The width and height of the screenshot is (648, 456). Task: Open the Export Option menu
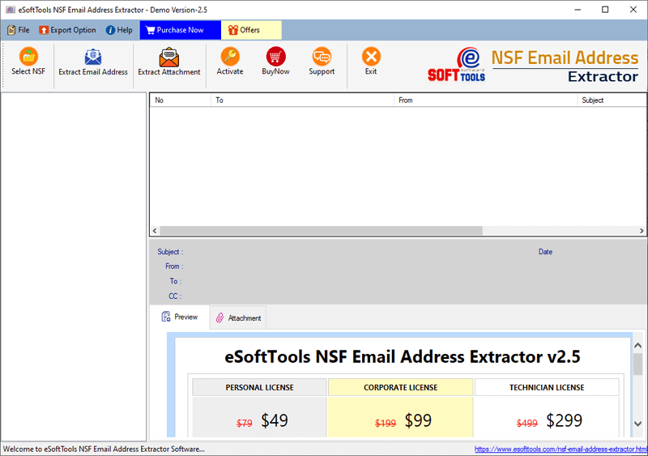click(67, 30)
